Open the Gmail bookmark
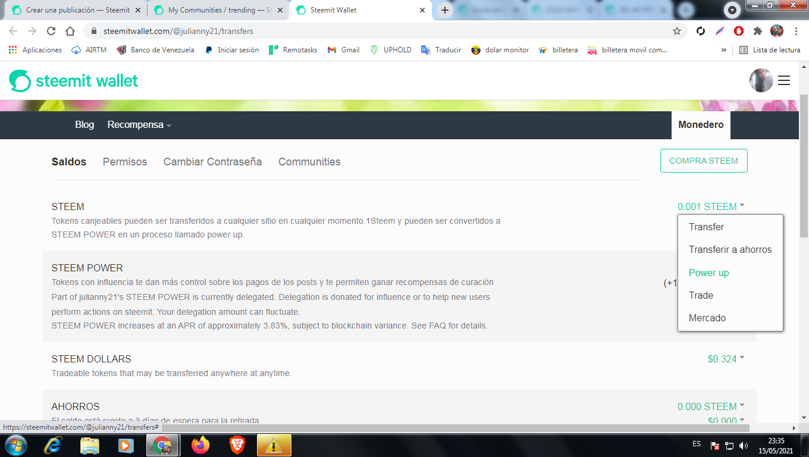Image resolution: width=809 pixels, height=457 pixels. [x=343, y=50]
